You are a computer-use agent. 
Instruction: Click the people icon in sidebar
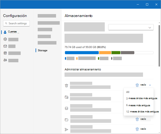click(5, 60)
